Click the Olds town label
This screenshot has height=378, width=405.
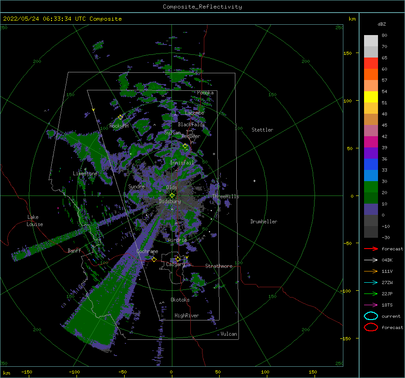171,187
